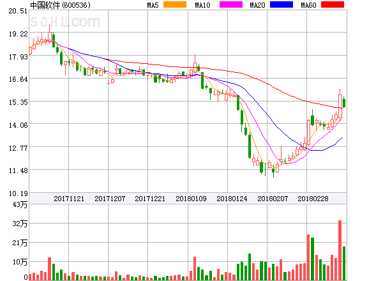Click the tallest red volume bar
Image resolution: width=383 pixels, height=281 pixels.
pyautogui.click(x=340, y=250)
